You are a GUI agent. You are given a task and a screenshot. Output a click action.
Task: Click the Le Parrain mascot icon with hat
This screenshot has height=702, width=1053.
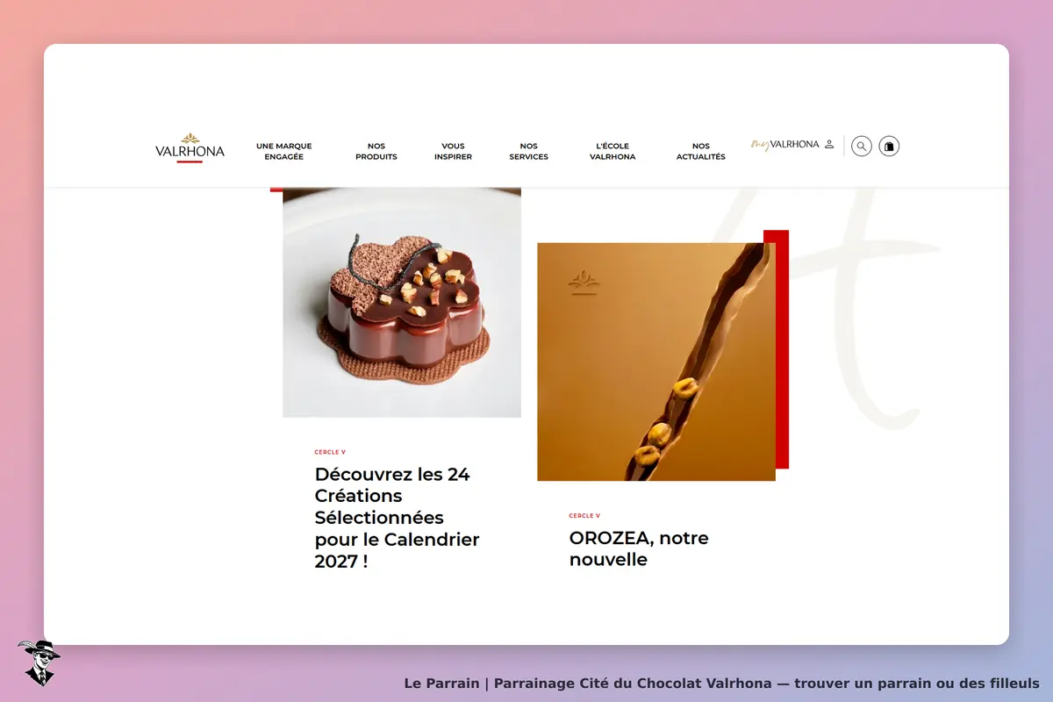(39, 663)
